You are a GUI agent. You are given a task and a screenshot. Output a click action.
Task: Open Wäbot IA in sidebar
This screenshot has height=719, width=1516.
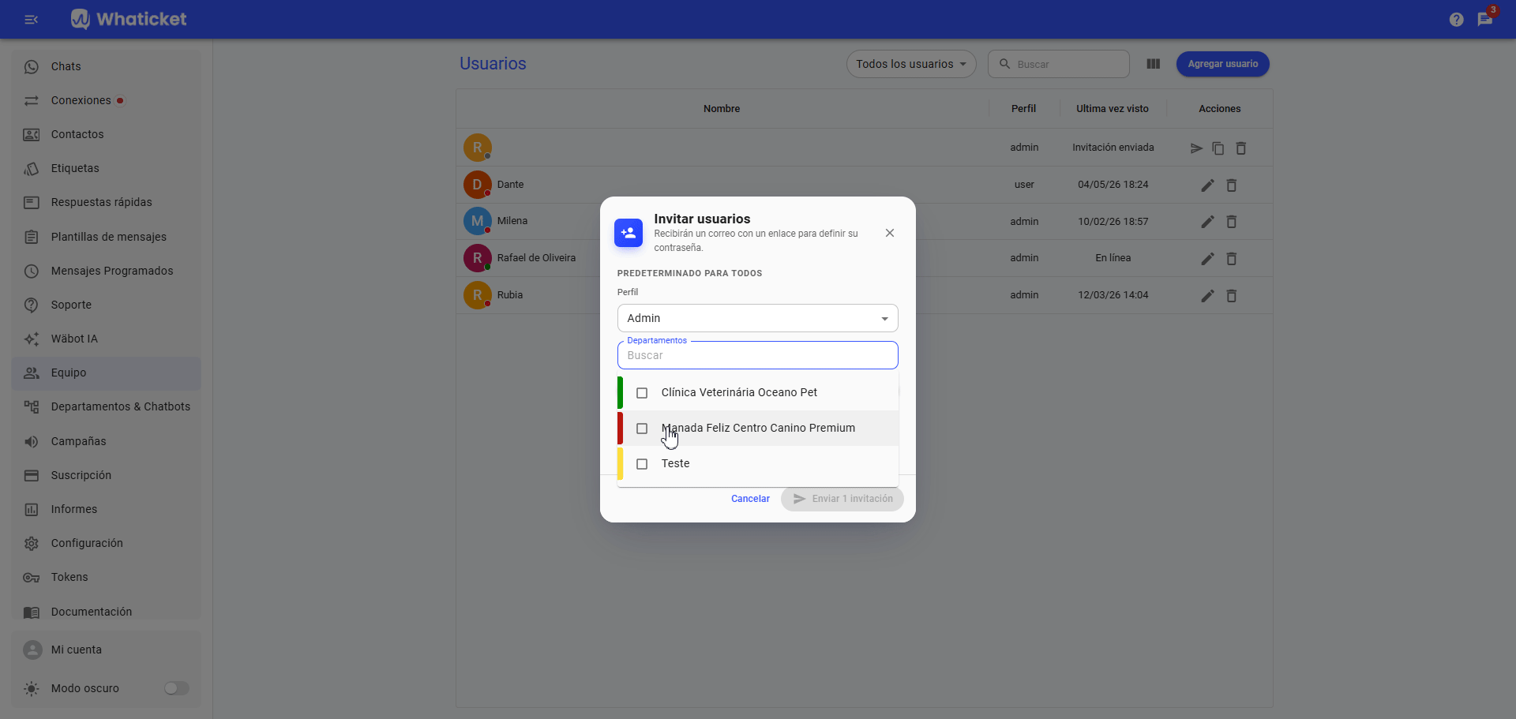(x=106, y=339)
